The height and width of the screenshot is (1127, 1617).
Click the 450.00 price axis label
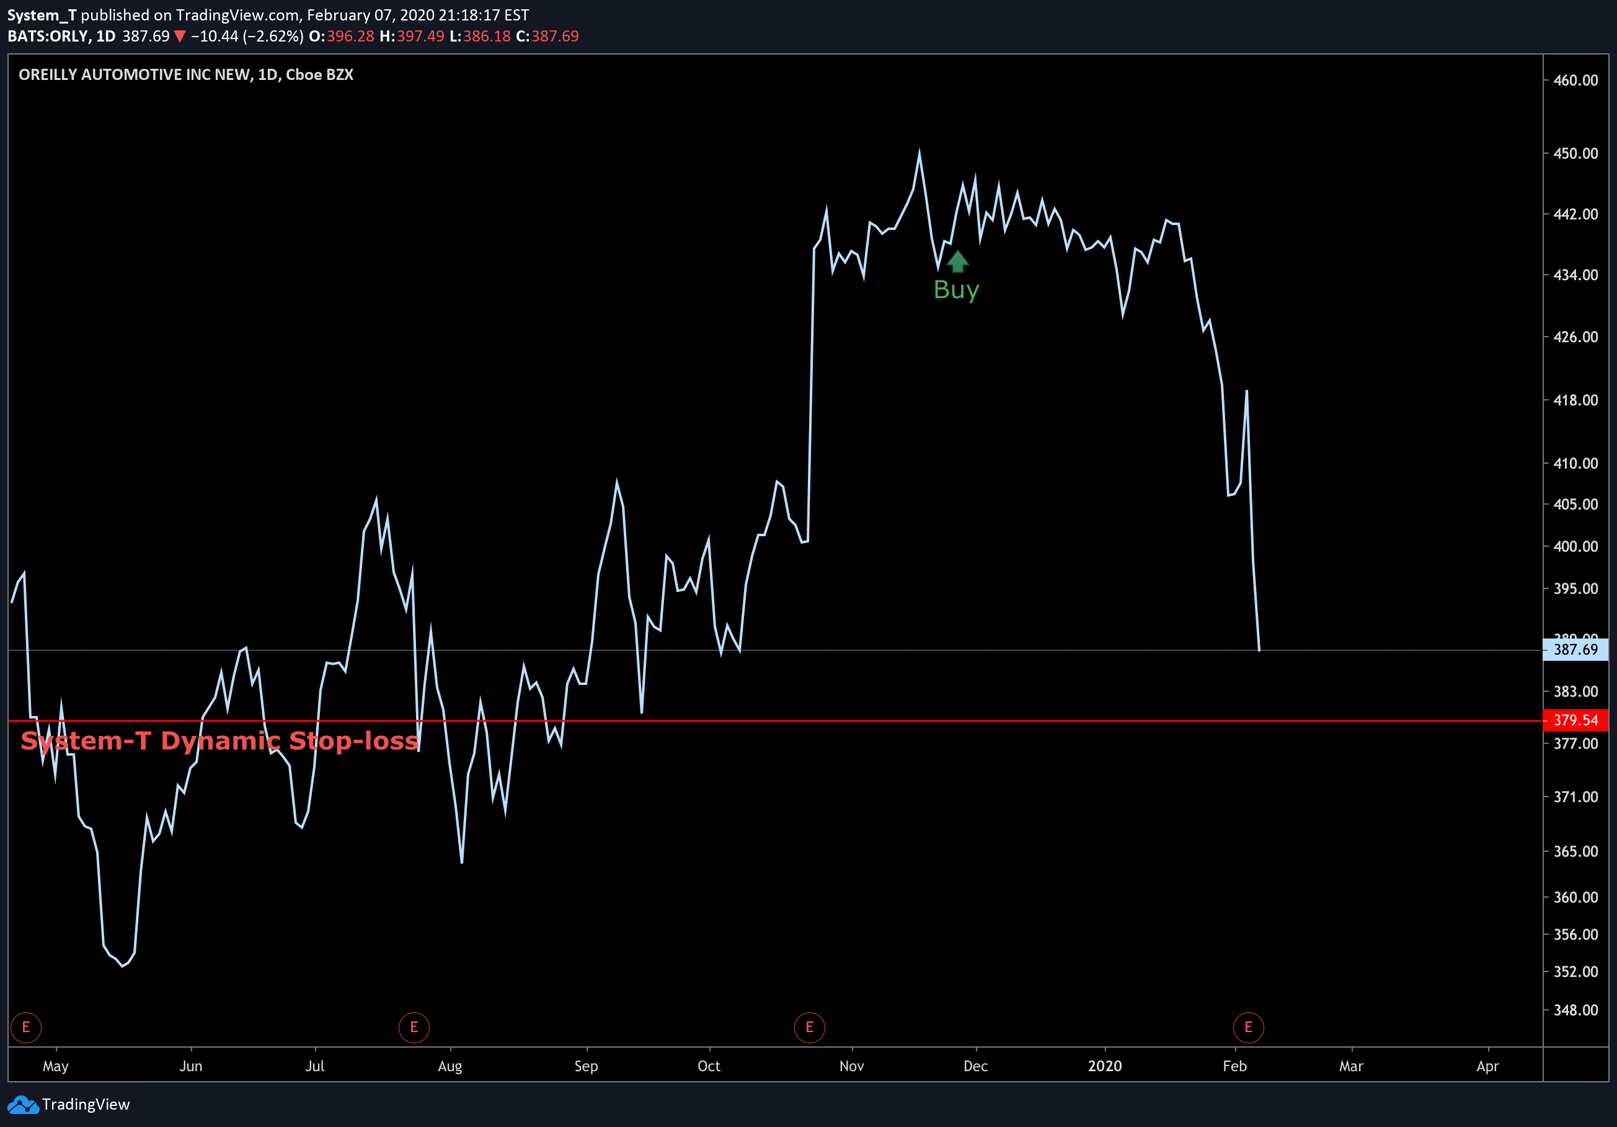(1576, 154)
